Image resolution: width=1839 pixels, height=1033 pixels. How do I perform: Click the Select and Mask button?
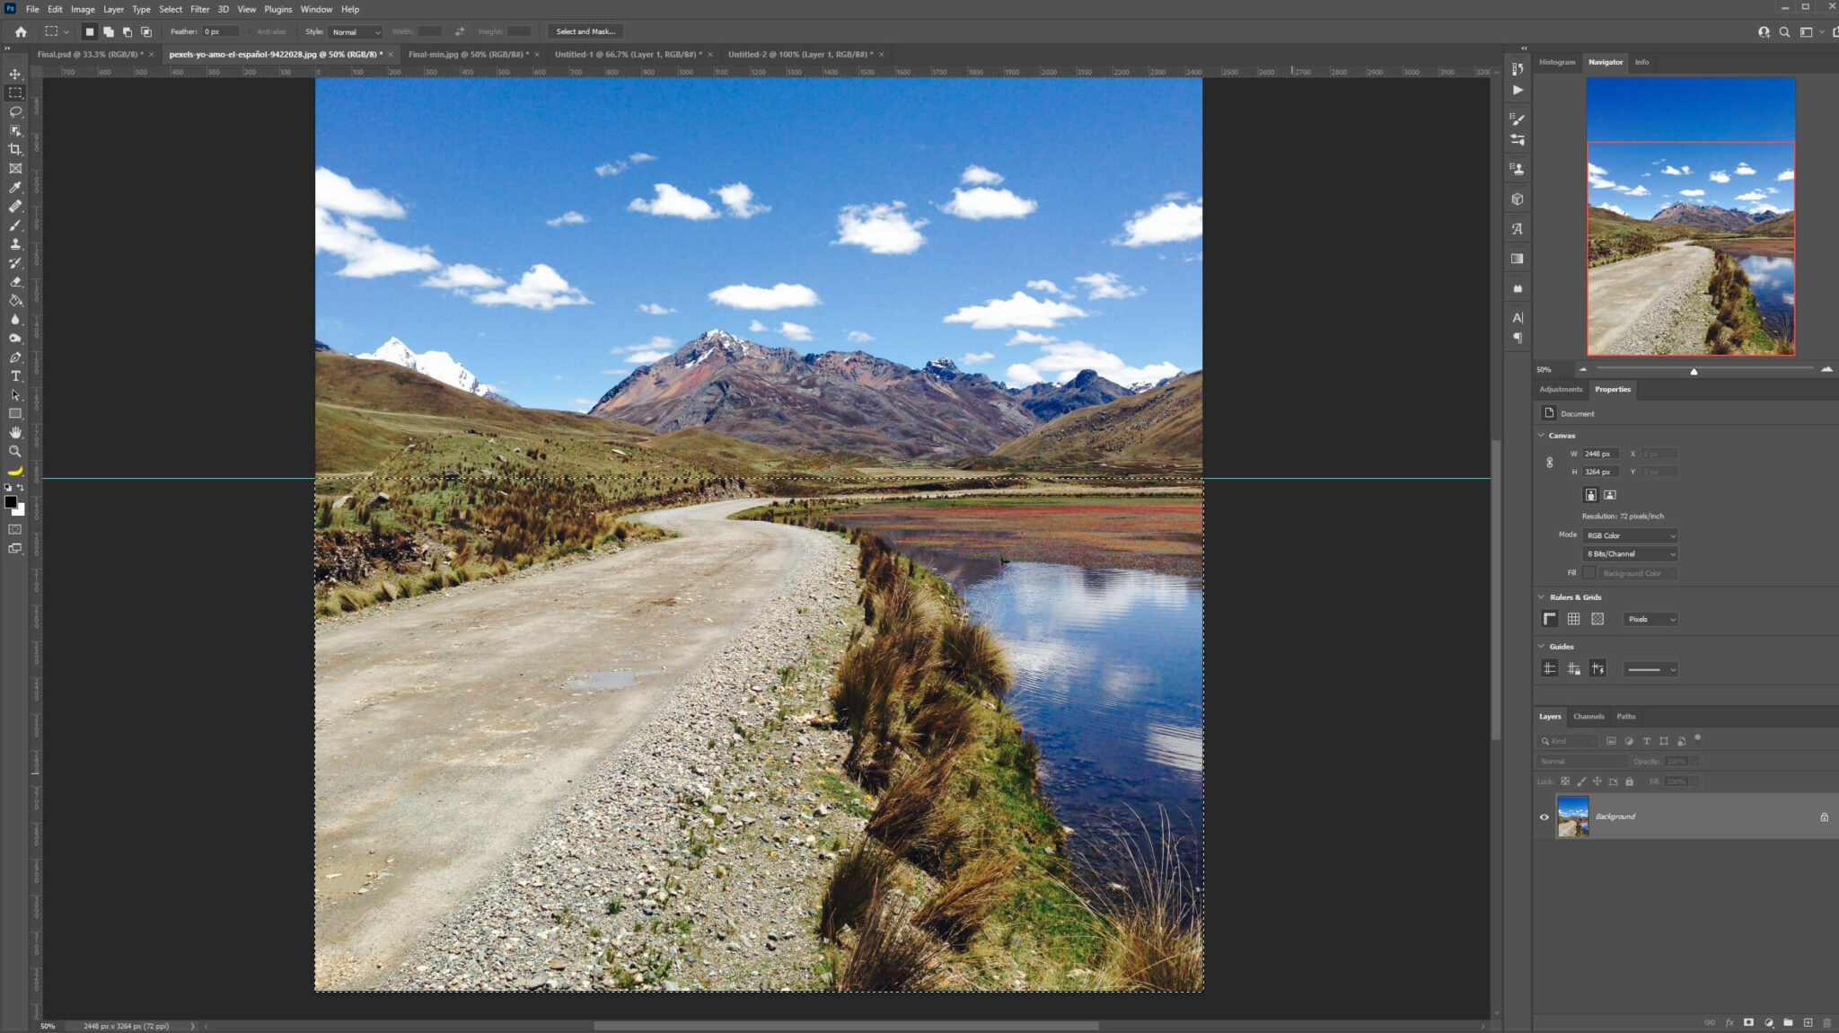coord(586,31)
